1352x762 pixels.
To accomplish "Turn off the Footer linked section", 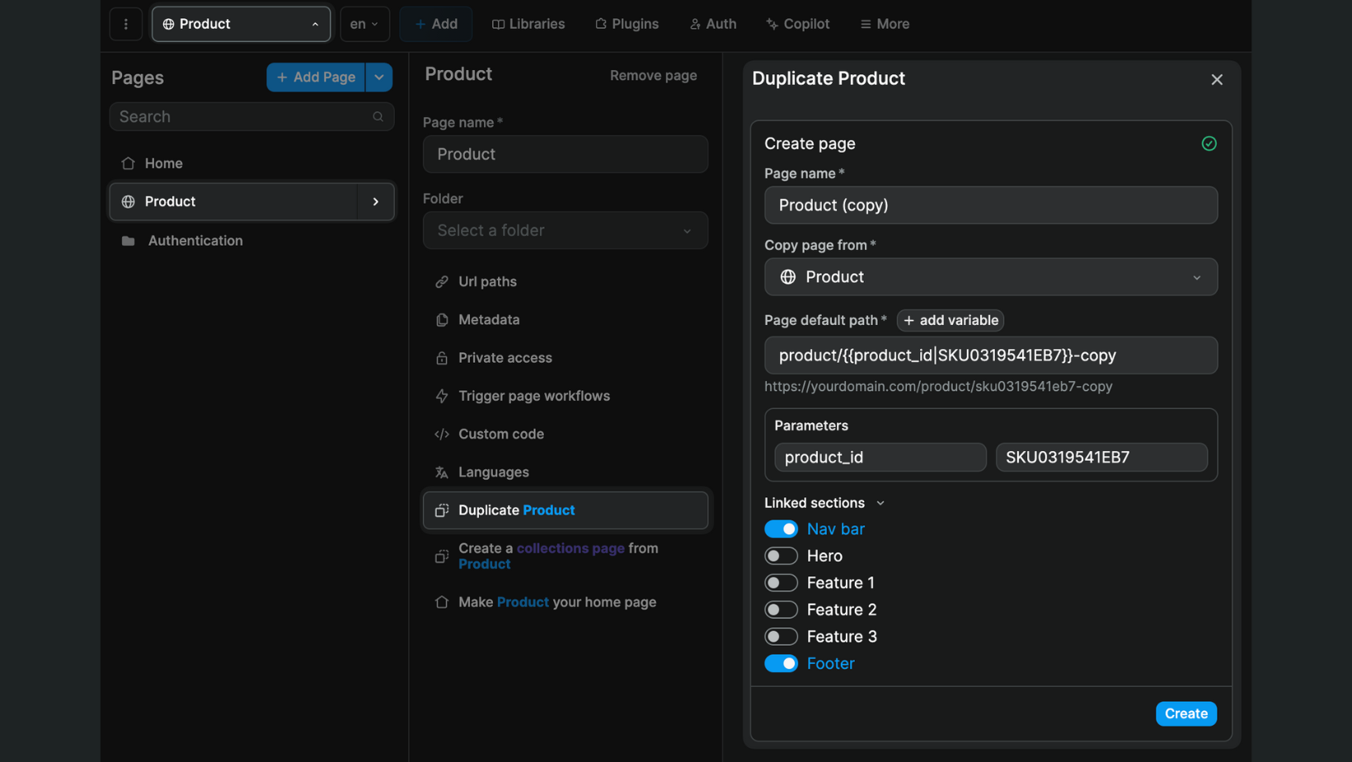I will click(x=781, y=663).
